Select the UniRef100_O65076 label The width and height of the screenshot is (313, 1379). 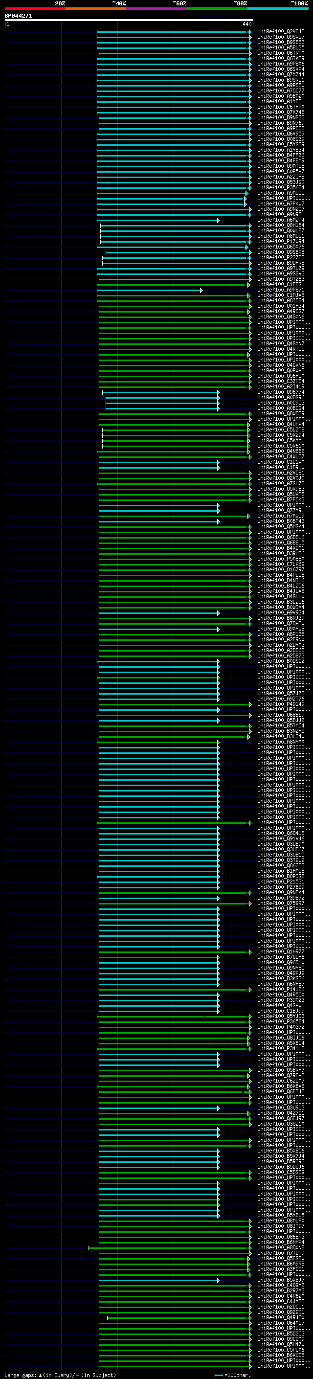[281, 247]
